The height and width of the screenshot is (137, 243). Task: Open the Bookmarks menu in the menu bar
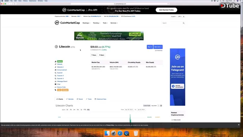(x=33, y=1)
